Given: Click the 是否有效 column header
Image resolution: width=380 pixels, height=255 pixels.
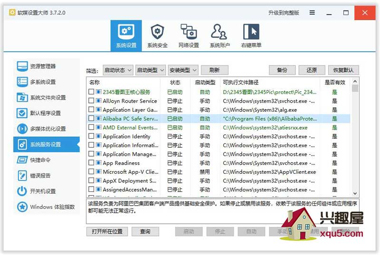Looking at the screenshot, I should click(x=335, y=82).
